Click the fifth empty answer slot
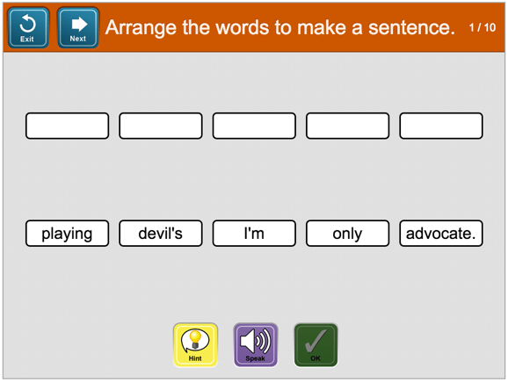The height and width of the screenshot is (383, 508). coord(441,126)
